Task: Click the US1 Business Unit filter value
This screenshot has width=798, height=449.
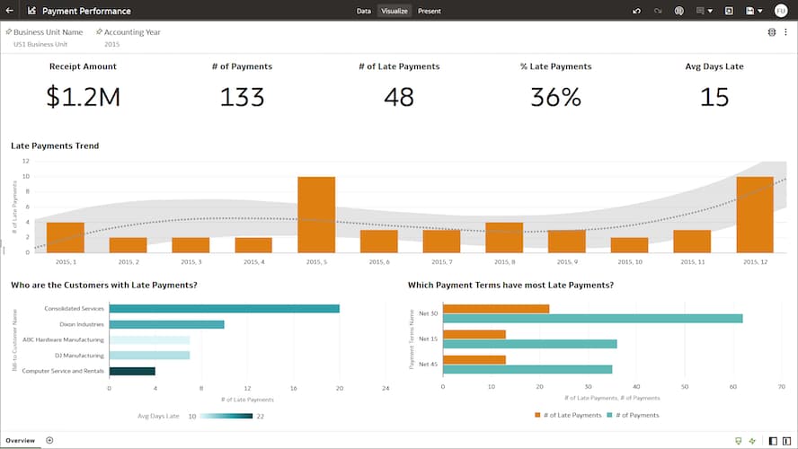Action: (41, 43)
